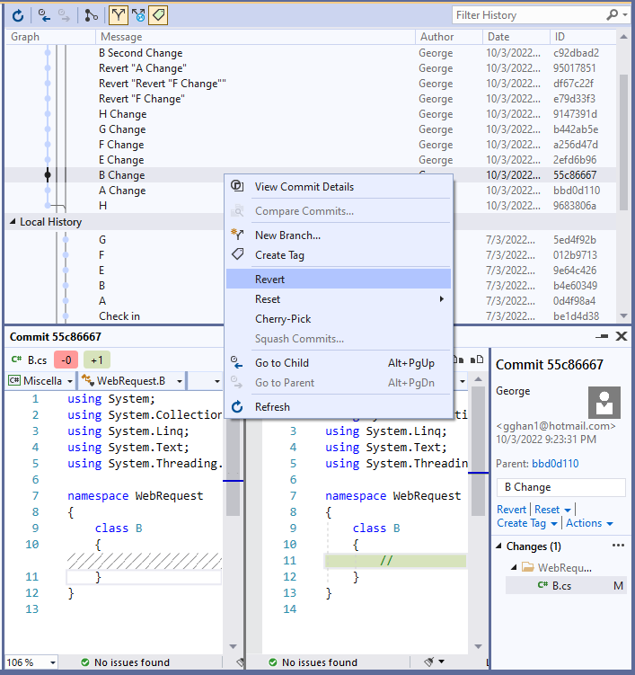Click the Revert link in commit details
This screenshot has height=675, width=635.
tap(511, 510)
